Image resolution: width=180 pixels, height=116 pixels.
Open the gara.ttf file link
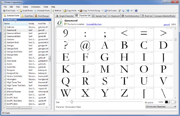point(167,25)
